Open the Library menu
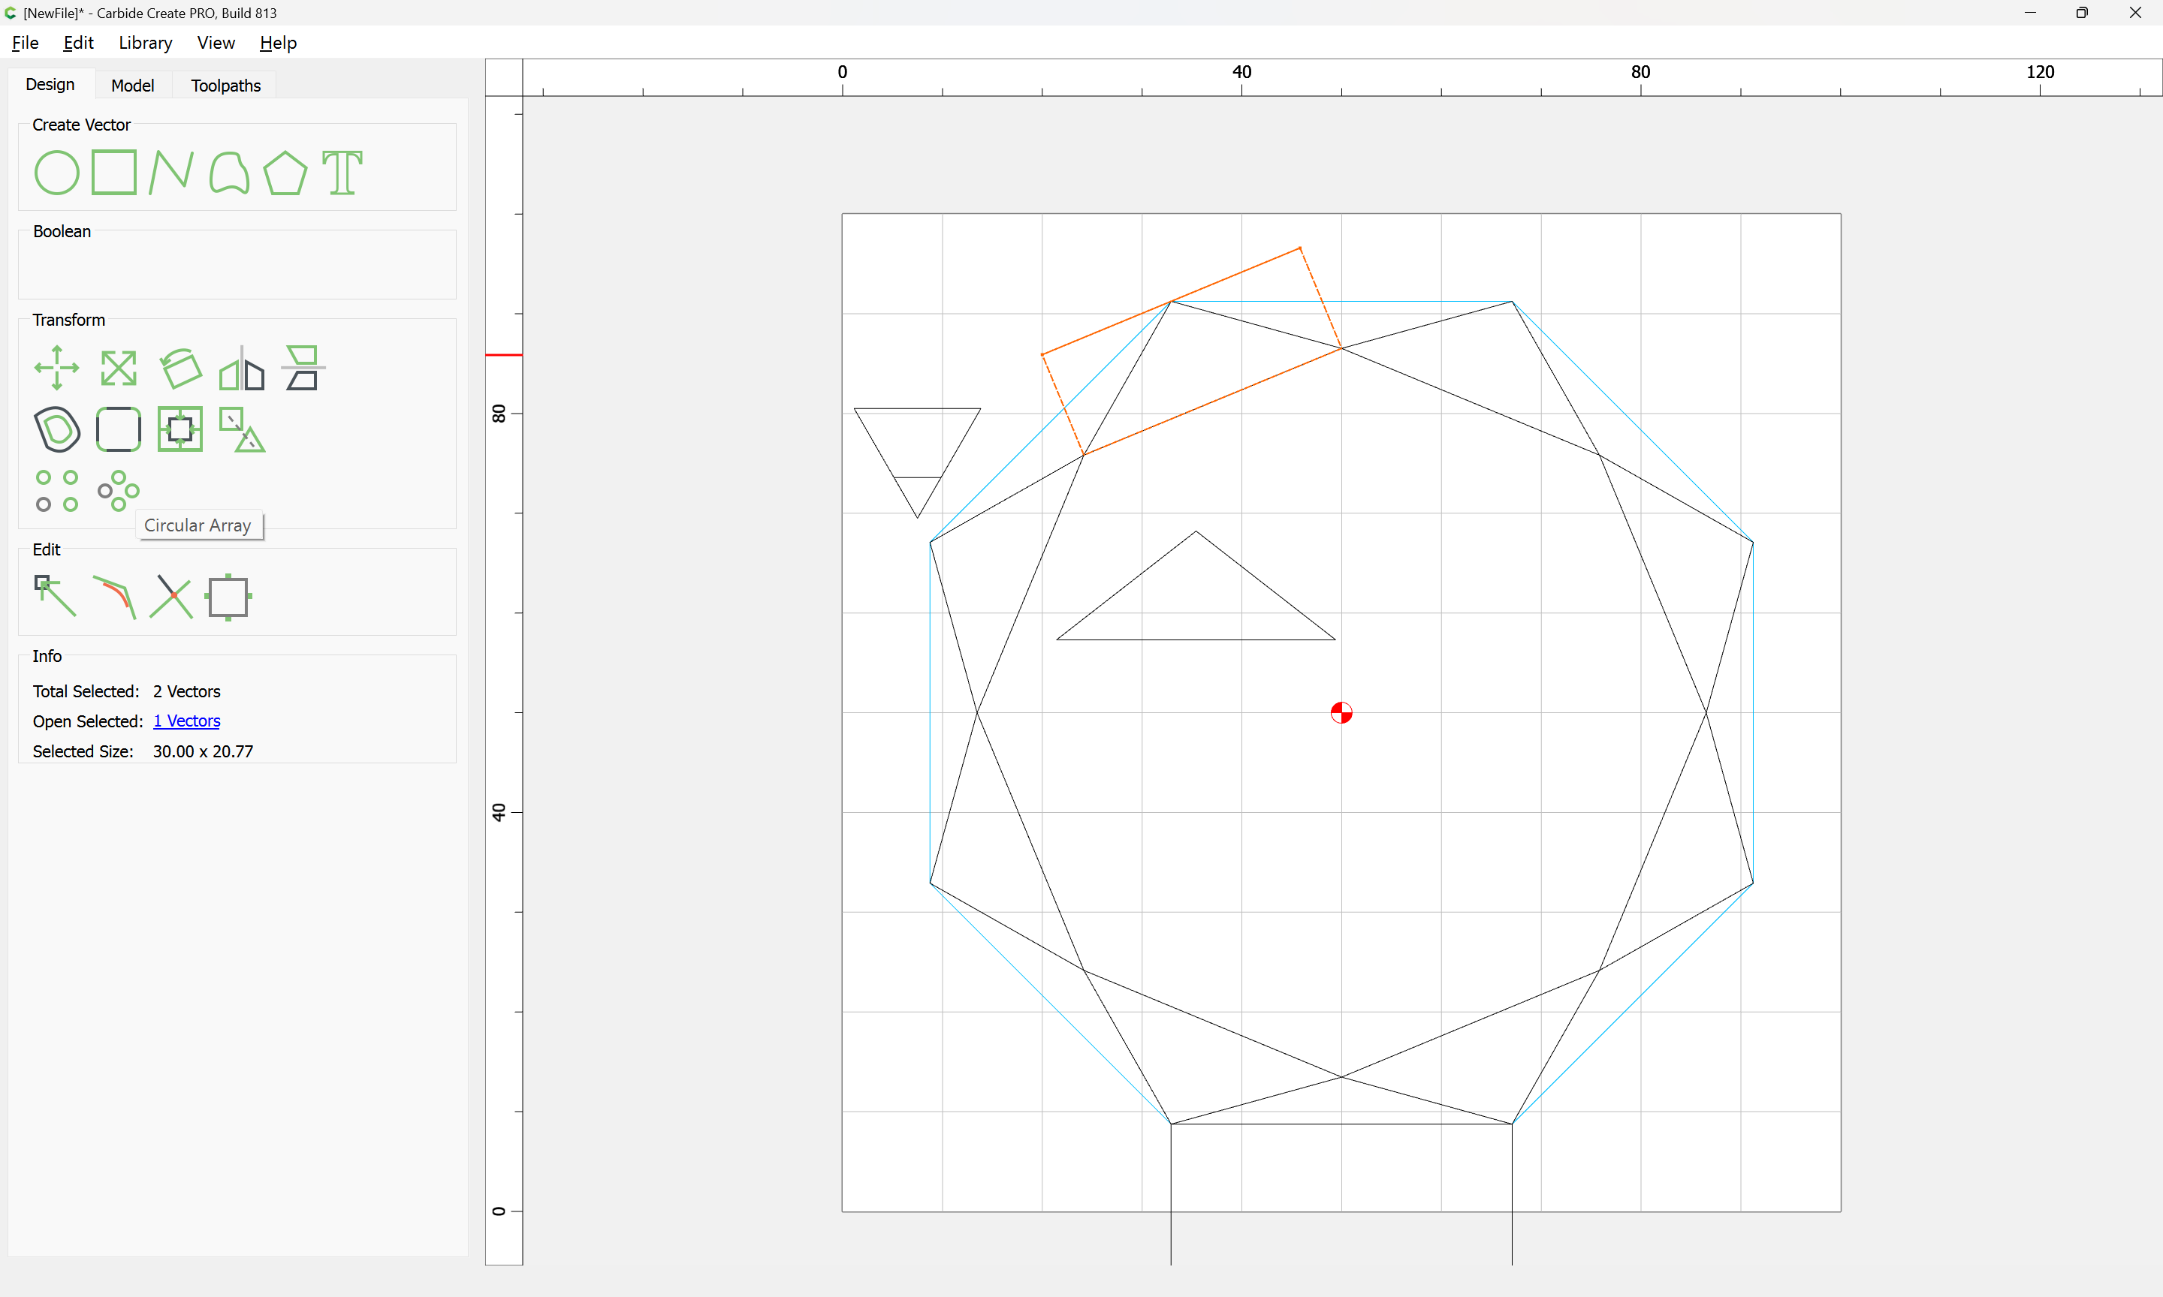Image resolution: width=2163 pixels, height=1297 pixels. (x=145, y=43)
